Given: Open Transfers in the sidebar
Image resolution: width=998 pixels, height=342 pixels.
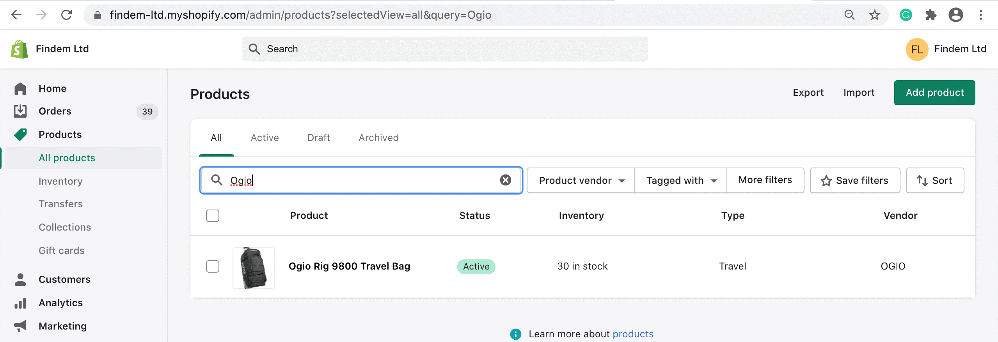Looking at the screenshot, I should [x=60, y=204].
